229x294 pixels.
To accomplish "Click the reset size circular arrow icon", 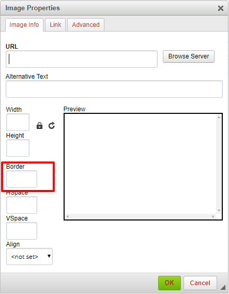I will click(x=52, y=125).
